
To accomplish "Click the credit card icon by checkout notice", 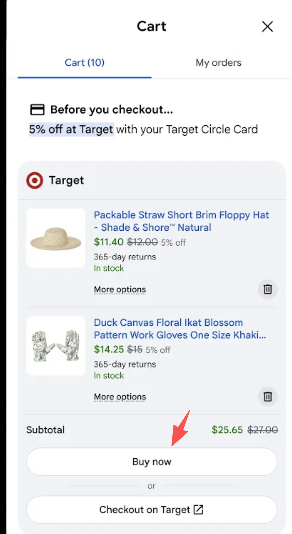I will coord(37,110).
